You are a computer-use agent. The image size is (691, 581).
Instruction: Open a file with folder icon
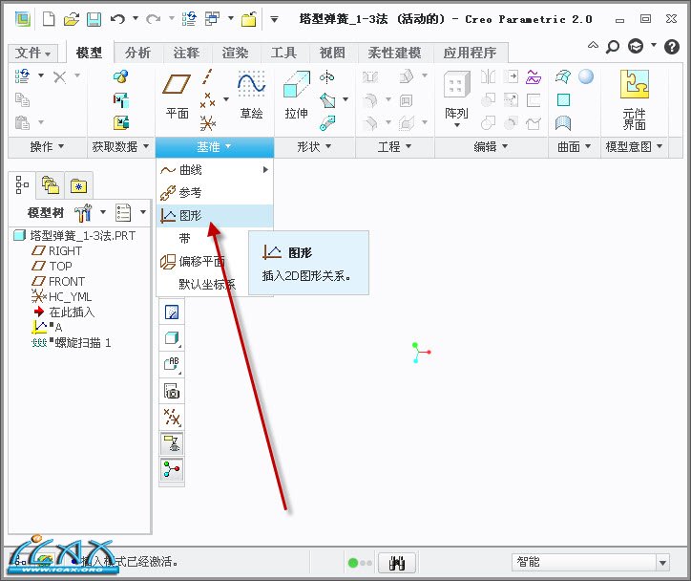tap(72, 19)
